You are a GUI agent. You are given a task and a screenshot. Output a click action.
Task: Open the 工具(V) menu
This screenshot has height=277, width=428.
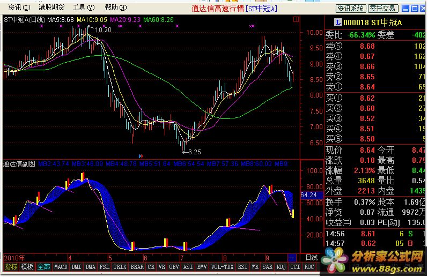pos(84,8)
